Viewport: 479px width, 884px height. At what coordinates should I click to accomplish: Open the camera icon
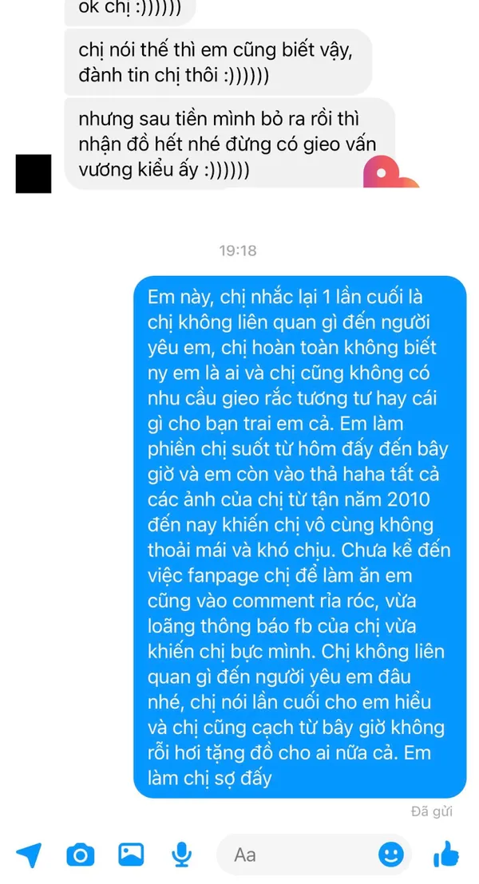point(80,854)
